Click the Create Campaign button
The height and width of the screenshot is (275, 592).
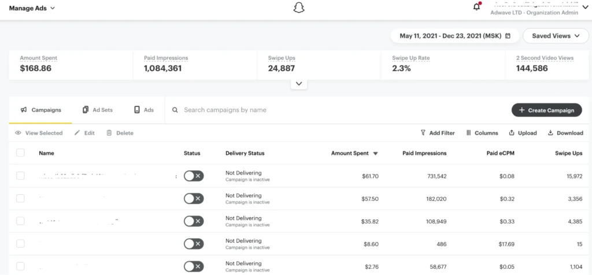tap(547, 110)
